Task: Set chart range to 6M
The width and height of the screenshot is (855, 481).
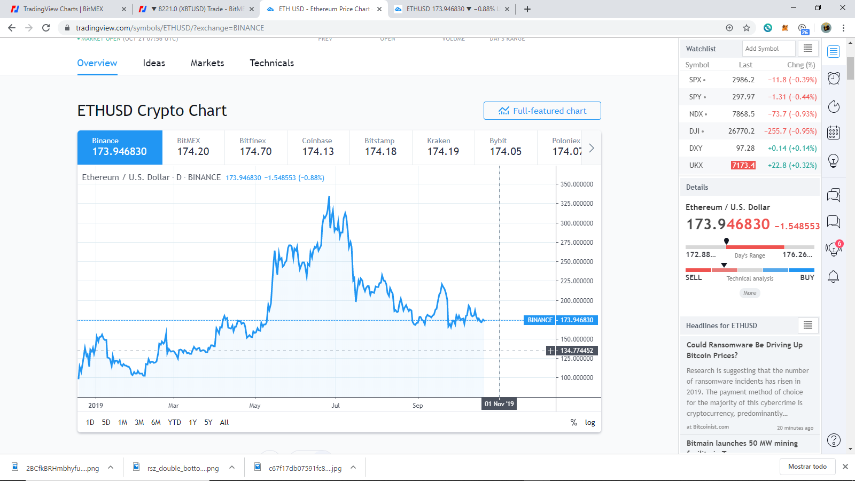Action: click(156, 422)
